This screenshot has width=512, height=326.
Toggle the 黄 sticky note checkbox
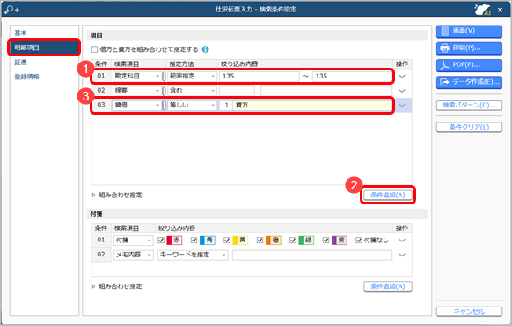(x=227, y=241)
